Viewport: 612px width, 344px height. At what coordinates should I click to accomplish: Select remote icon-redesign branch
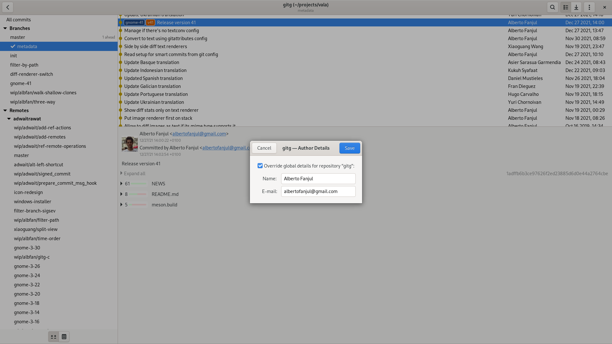[59, 192]
